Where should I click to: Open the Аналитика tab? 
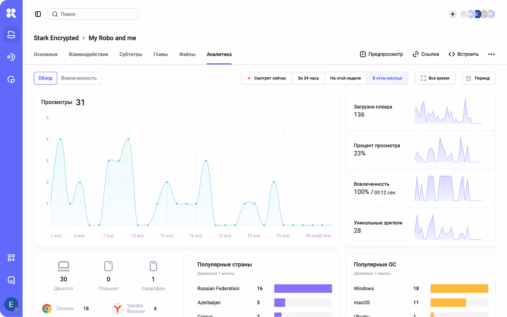tap(219, 54)
